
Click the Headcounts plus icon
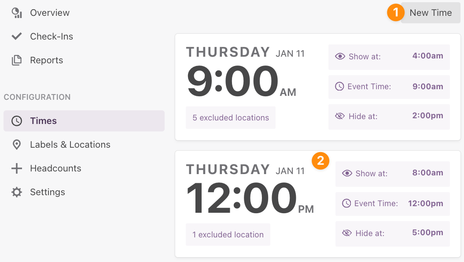pos(17,168)
